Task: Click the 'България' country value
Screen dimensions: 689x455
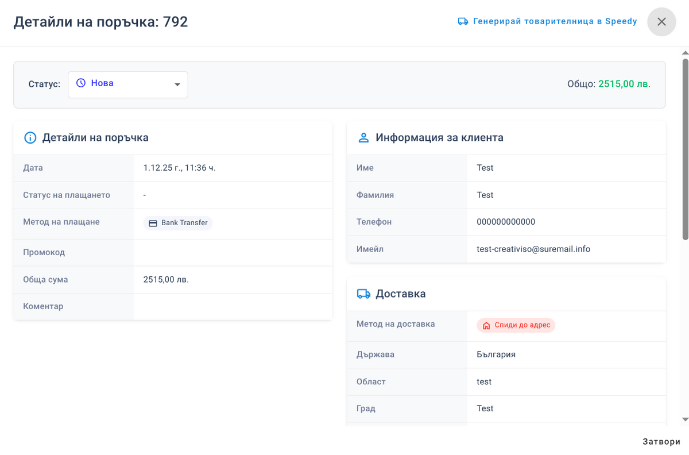Action: tap(496, 354)
